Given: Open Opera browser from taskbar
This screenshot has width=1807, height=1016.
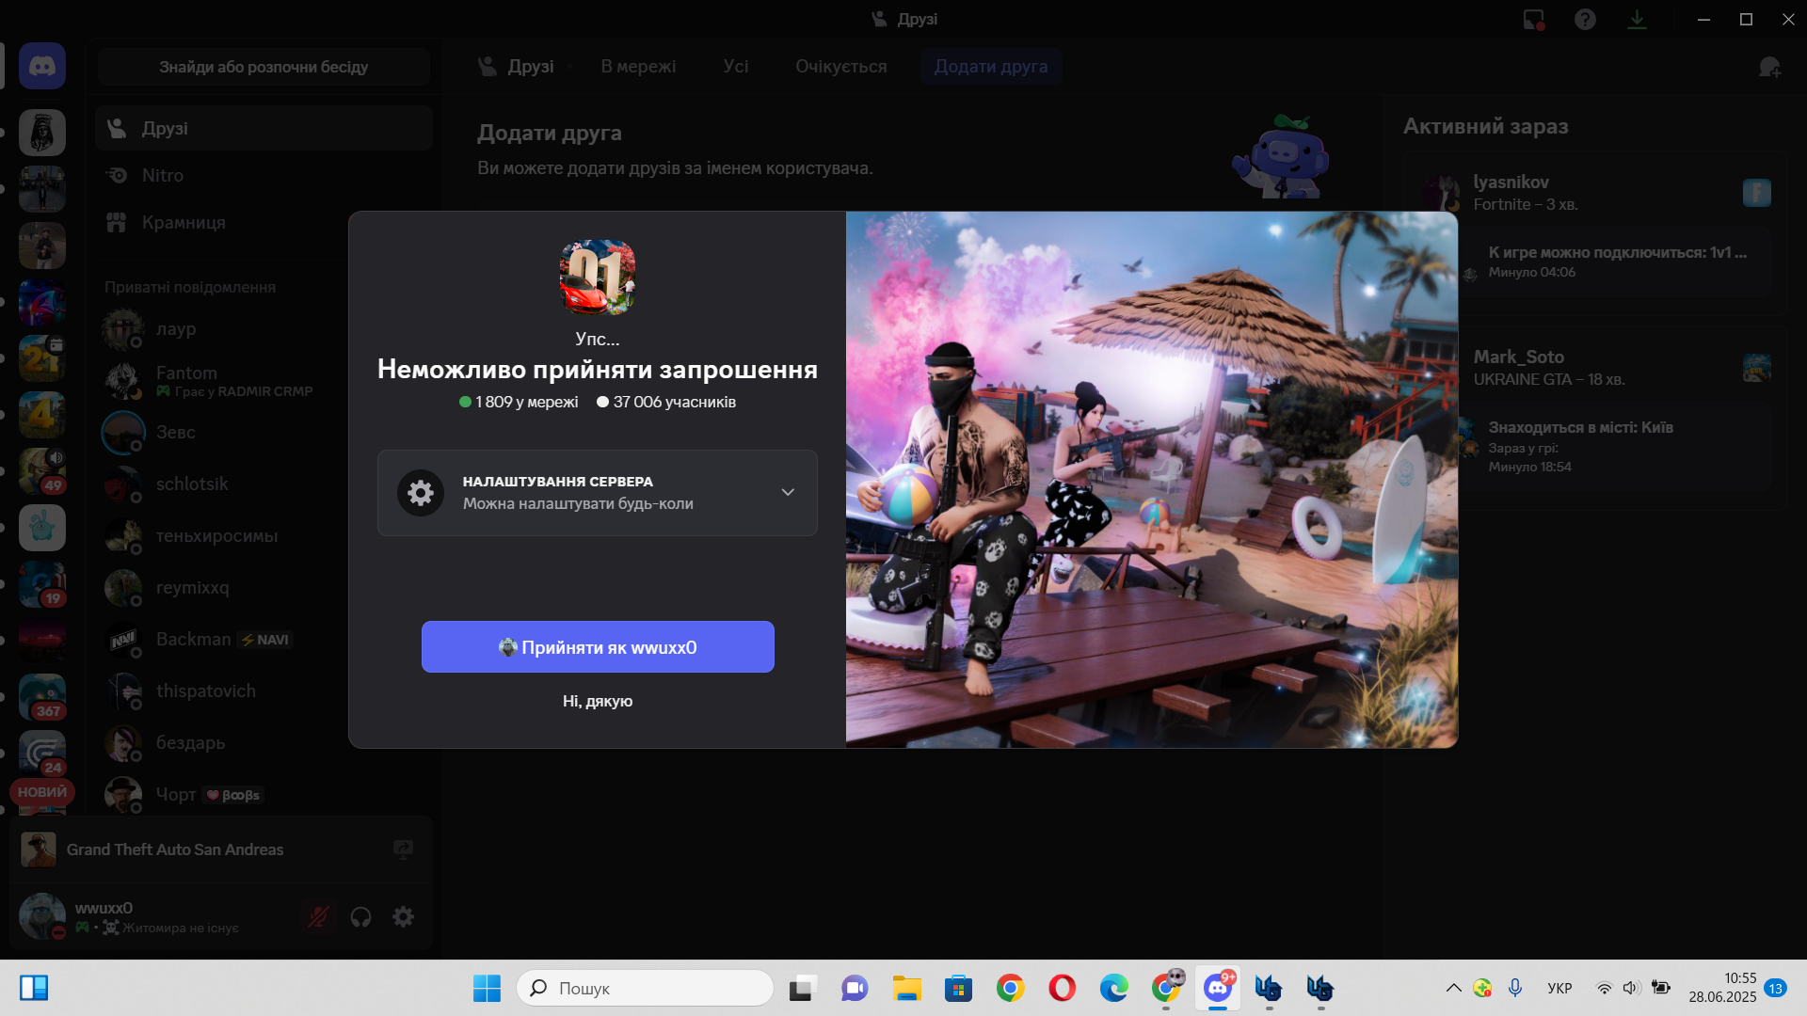Looking at the screenshot, I should click(1063, 988).
